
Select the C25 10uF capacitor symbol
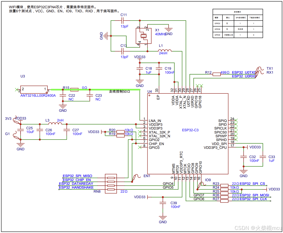(20, 130)
